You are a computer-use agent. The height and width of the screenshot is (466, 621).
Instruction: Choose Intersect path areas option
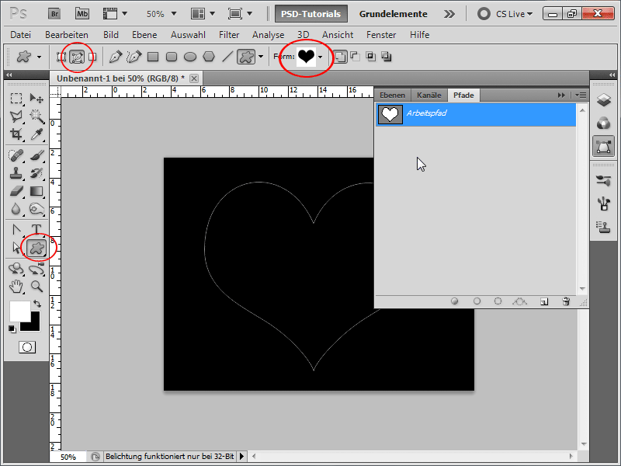pos(371,57)
